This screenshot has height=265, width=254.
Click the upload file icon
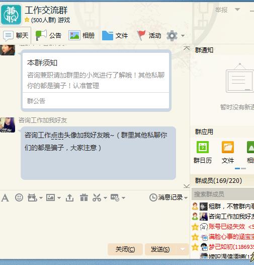[x=69, y=197]
